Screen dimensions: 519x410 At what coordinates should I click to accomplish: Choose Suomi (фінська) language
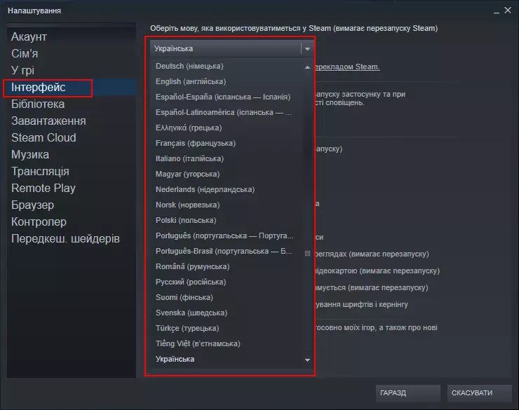184,298
